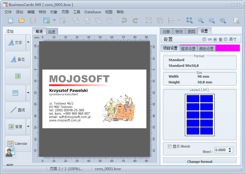Open the 页面 menu

(x=65, y=12)
